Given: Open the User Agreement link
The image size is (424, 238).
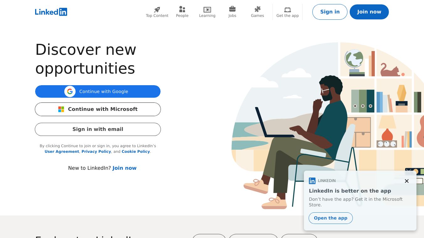Looking at the screenshot, I should (62, 152).
